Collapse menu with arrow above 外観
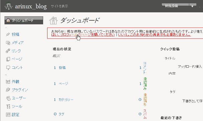203x121 pixels. coord(6,75)
